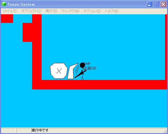Click the green cube Tonyu System icon

pos(4,4)
